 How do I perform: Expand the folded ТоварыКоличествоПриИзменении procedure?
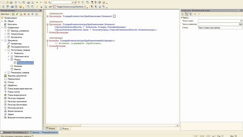47,16
